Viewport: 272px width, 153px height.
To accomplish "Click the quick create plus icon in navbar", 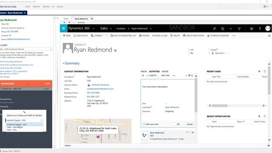I will pos(231,28).
